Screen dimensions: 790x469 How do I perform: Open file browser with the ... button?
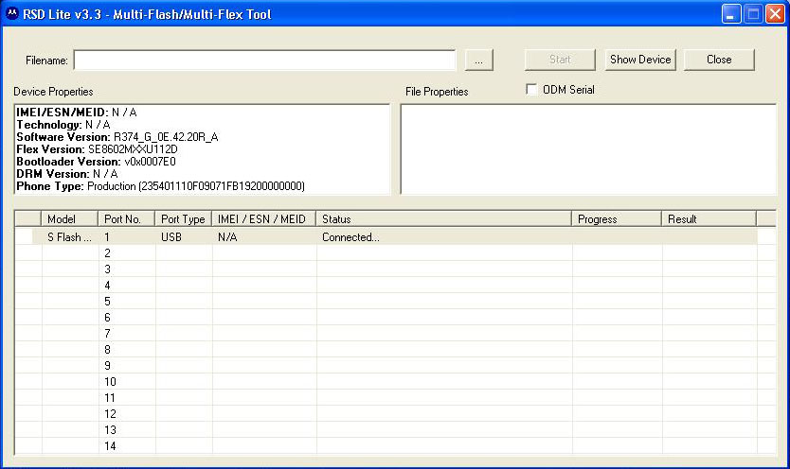pos(478,61)
